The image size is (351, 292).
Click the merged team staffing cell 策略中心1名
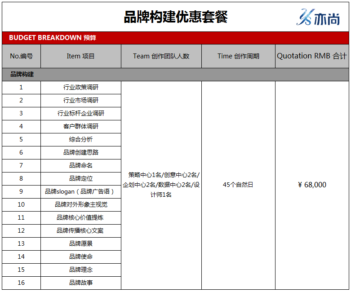tap(161, 185)
